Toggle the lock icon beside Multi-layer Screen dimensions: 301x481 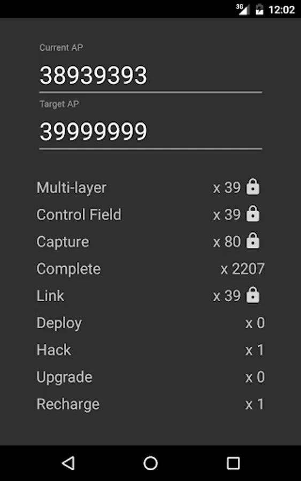point(253,187)
